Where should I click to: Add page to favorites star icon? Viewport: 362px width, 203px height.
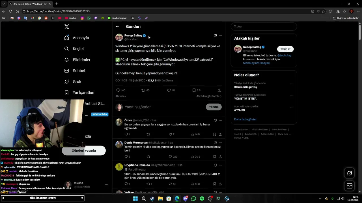323,11
